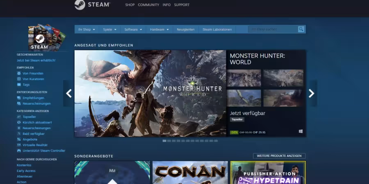Open Monster Hunter World main banner image

[150, 93]
